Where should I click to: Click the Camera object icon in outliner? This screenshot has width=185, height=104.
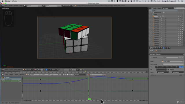tap(153, 16)
